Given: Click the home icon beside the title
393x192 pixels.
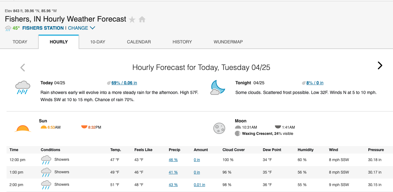Looking at the screenshot, I should tap(142, 20).
